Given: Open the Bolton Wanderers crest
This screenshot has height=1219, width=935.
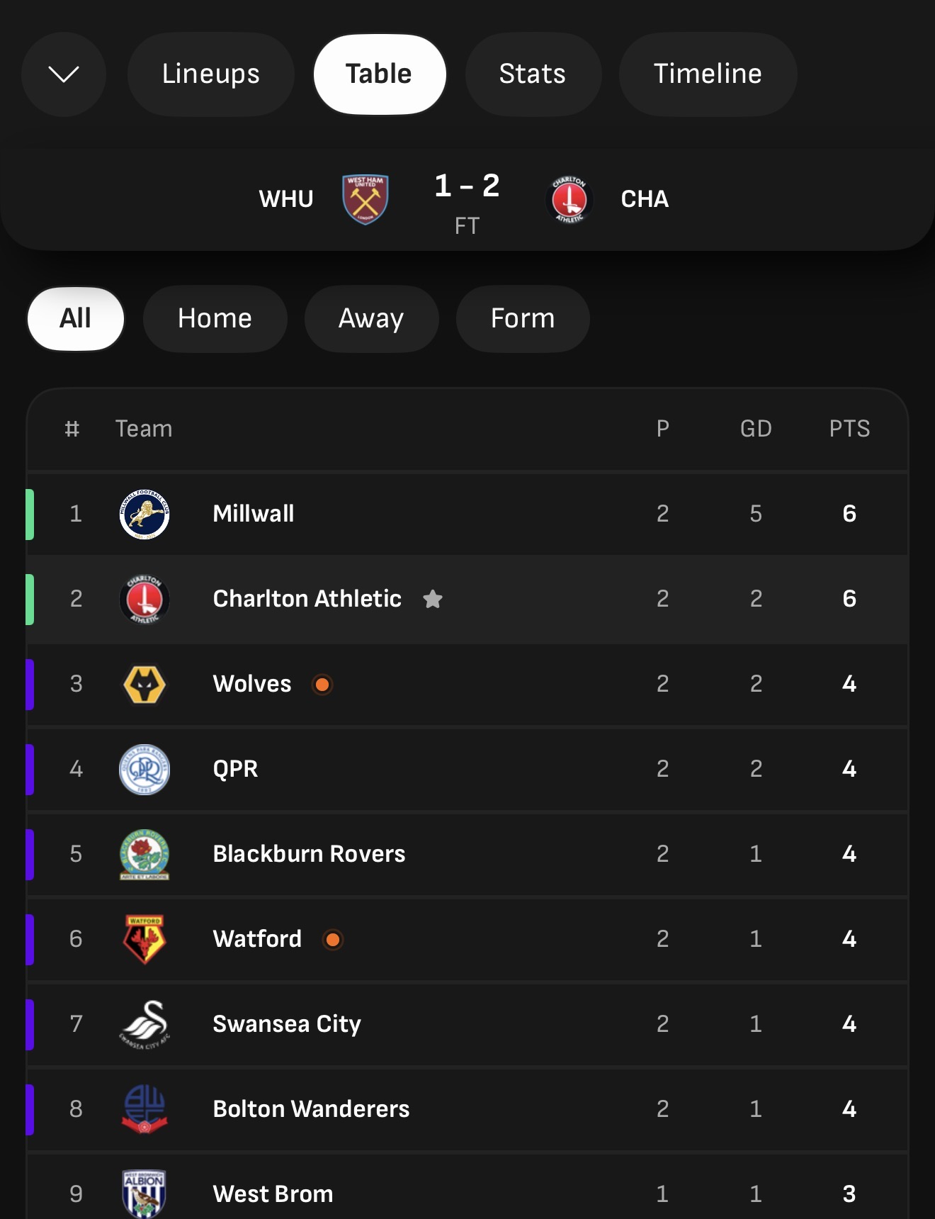Looking at the screenshot, I should coord(144,1109).
